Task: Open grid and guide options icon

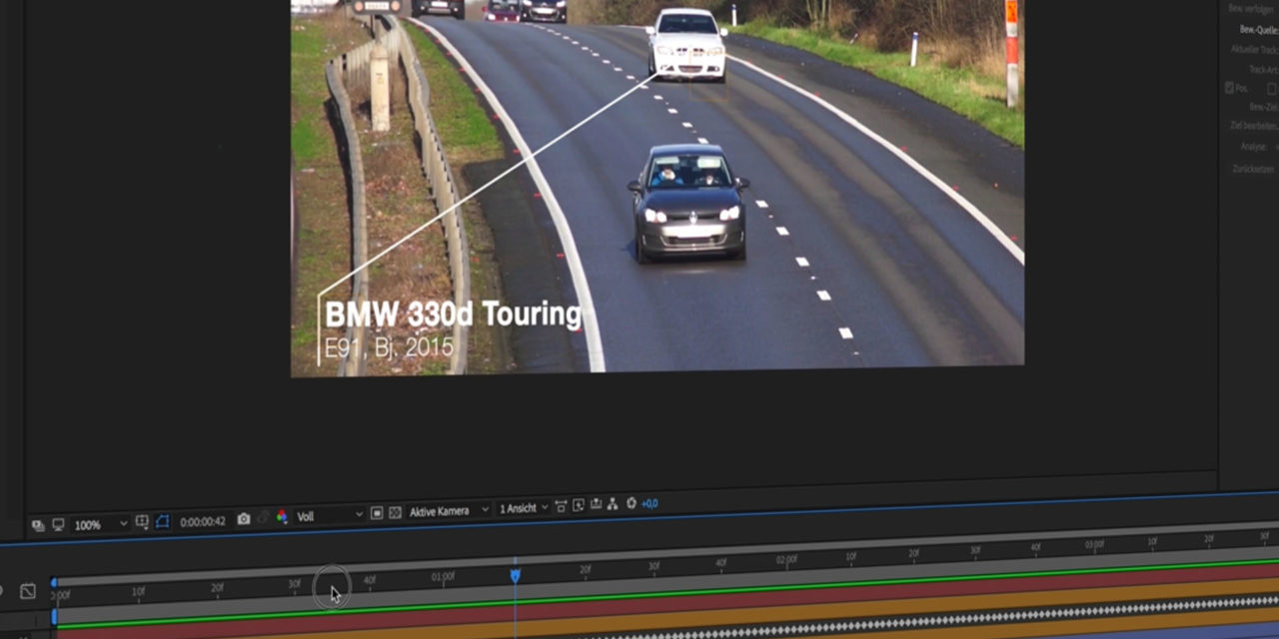Action: point(142,522)
